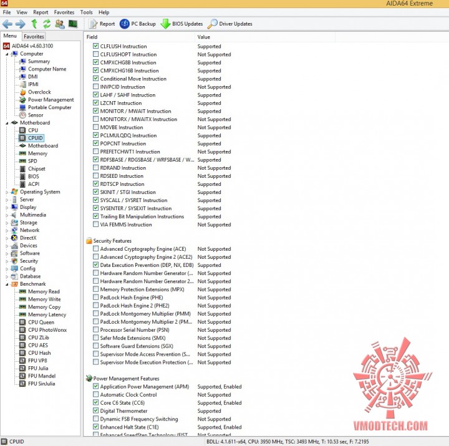Toggle the POPCNT Instruction checkbox
The height and width of the screenshot is (446, 449).
click(95, 143)
